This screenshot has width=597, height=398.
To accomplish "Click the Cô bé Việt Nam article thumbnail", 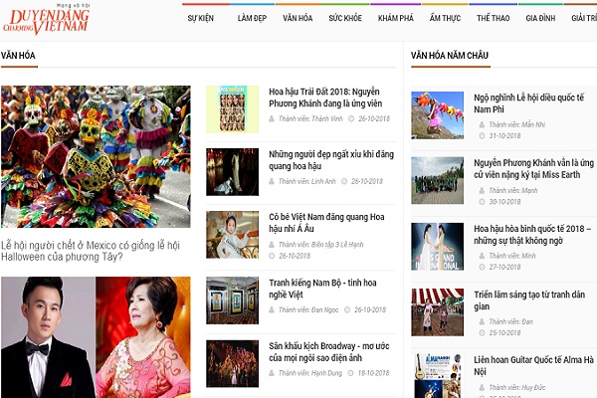I will tap(232, 235).
